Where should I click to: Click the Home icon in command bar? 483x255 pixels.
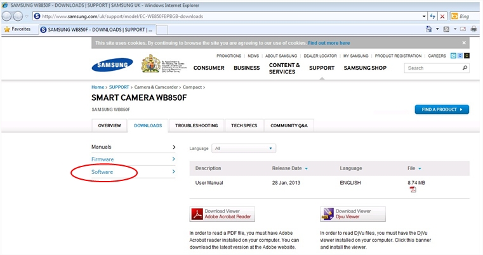coord(429,29)
